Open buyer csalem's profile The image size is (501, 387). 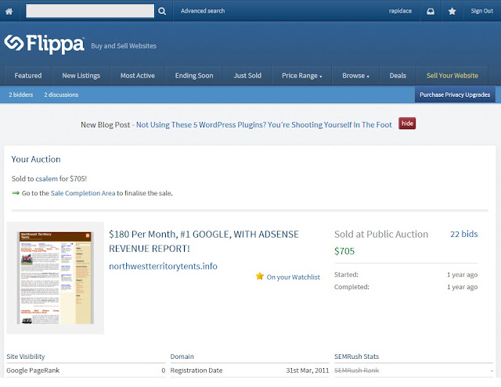[x=47, y=179]
